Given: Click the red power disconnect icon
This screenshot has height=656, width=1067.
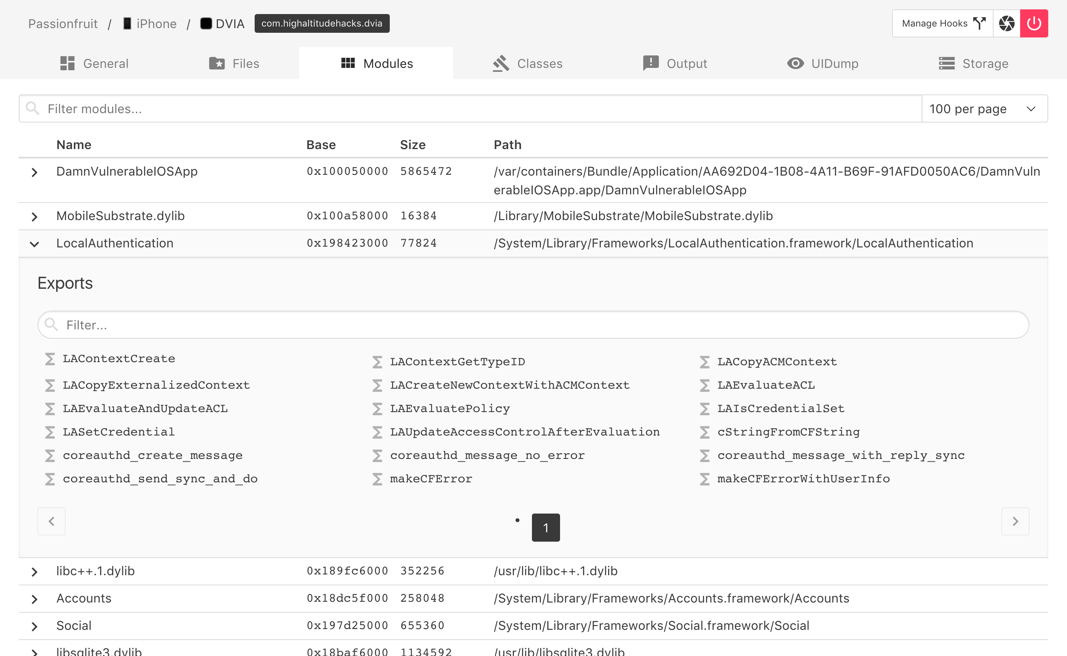Looking at the screenshot, I should point(1033,23).
